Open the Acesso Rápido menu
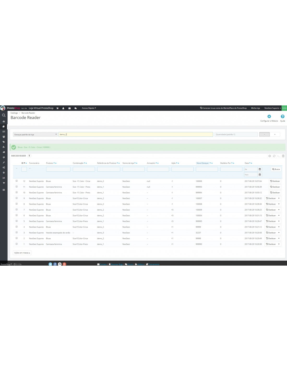The image size is (287, 371). coord(89,108)
